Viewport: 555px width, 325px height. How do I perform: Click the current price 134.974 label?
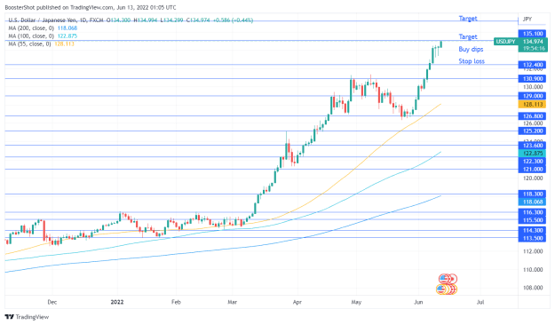tap(533, 42)
